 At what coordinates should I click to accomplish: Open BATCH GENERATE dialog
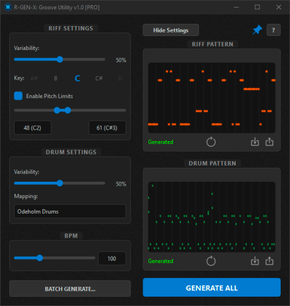(x=70, y=289)
